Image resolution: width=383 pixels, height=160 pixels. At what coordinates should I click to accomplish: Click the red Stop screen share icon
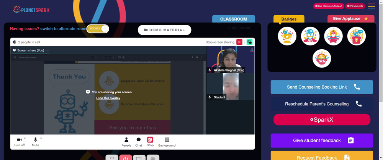[150, 139]
